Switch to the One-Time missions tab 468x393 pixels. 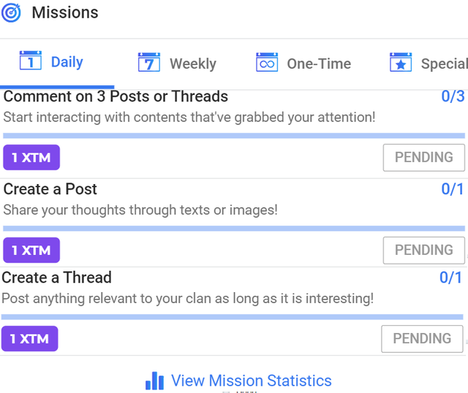tap(303, 63)
